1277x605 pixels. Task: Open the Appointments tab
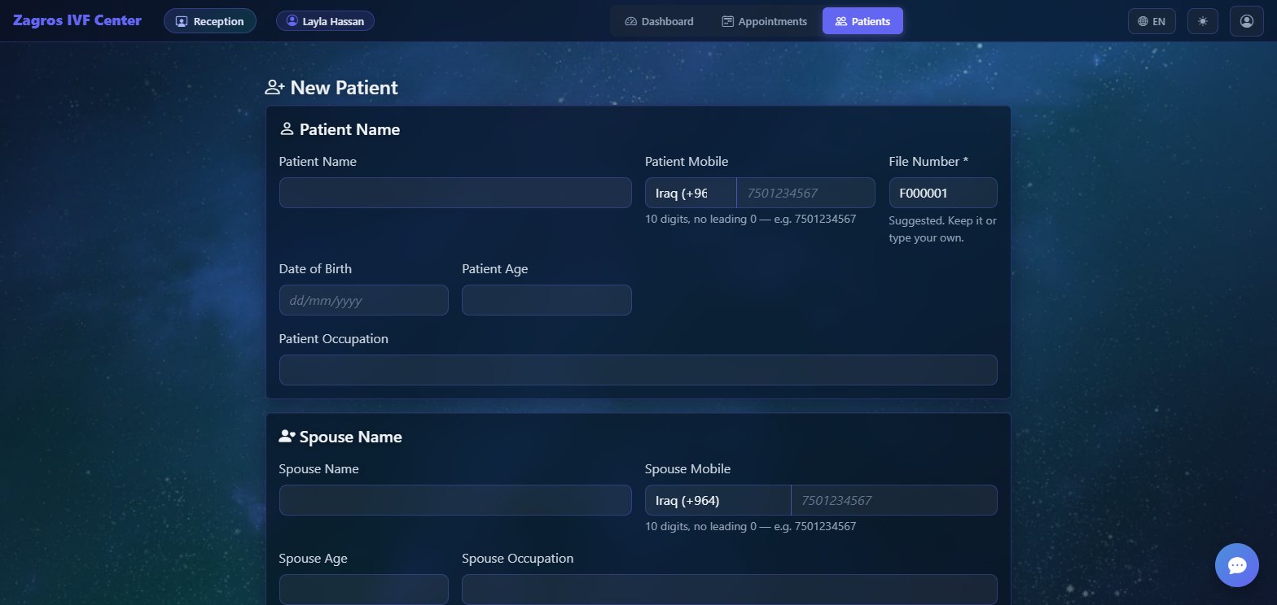point(765,21)
